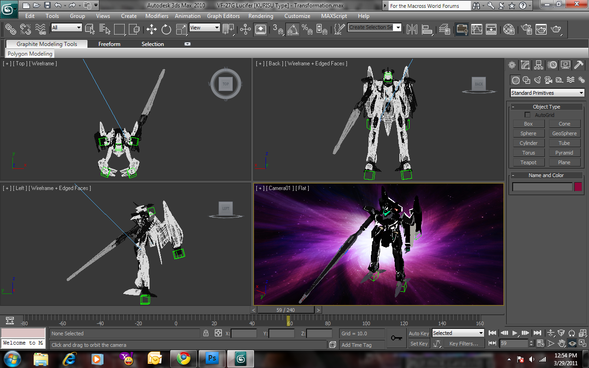This screenshot has width=589, height=368.
Task: Toggle Angle Snap
Action: coord(293,29)
